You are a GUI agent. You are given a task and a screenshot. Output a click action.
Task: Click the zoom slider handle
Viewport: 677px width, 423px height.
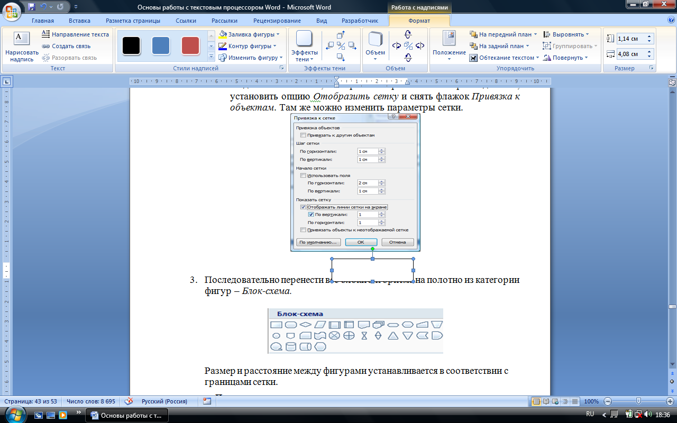point(639,401)
